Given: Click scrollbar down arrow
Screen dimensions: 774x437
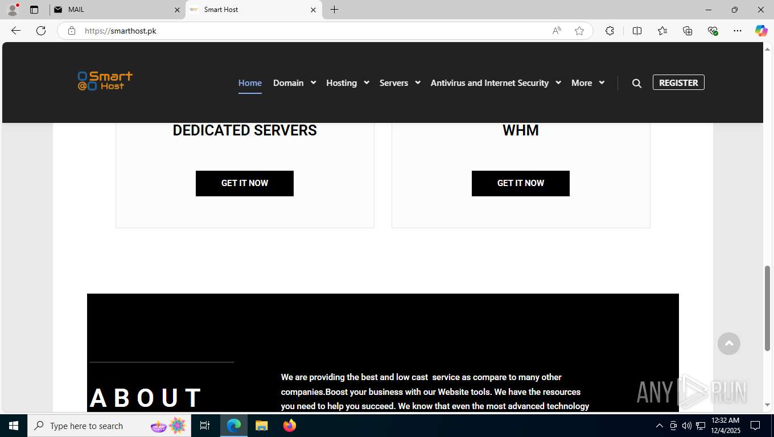Looking at the screenshot, I should (768, 405).
